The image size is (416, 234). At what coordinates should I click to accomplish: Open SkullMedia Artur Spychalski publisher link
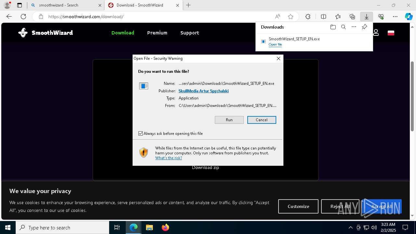(x=203, y=91)
